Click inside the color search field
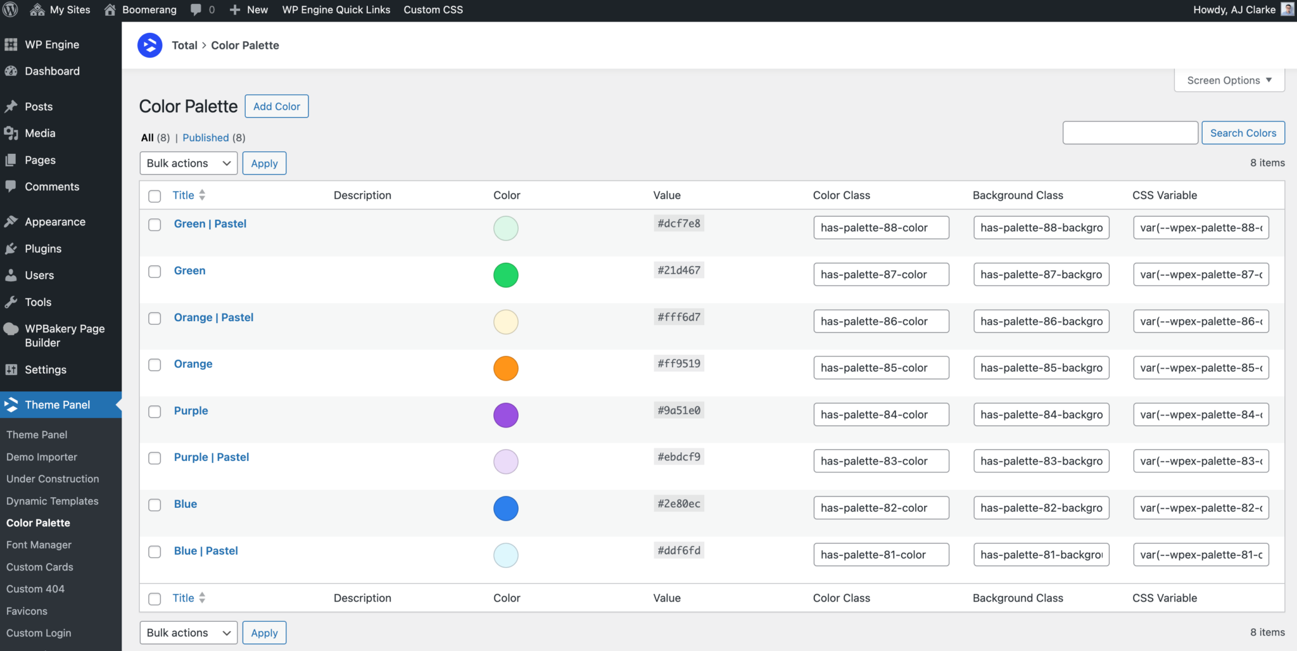This screenshot has height=651, width=1297. click(x=1130, y=132)
